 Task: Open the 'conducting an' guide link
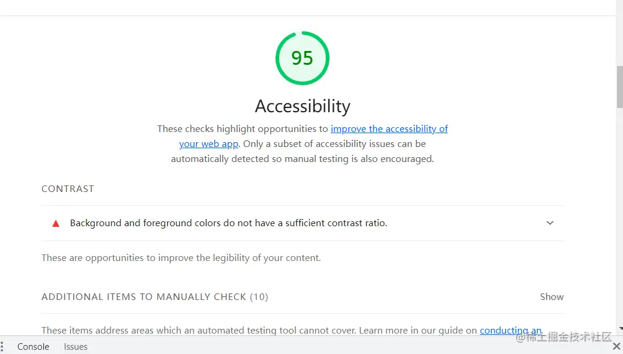coord(510,330)
